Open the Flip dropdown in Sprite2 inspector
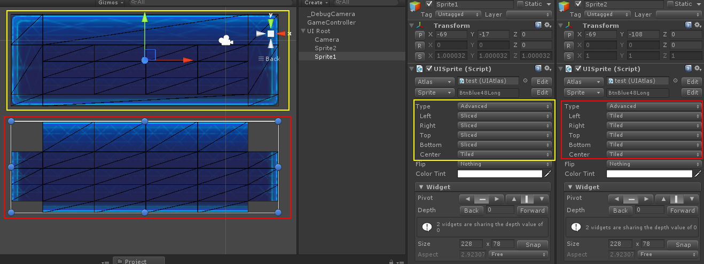This screenshot has width=704, height=264. (x=653, y=164)
